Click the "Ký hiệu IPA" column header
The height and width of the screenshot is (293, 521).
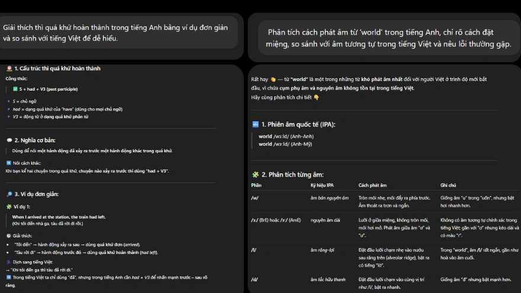tap(322, 185)
